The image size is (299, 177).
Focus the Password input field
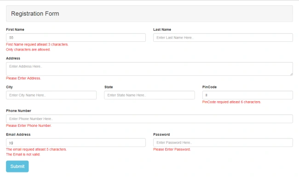click(x=223, y=143)
